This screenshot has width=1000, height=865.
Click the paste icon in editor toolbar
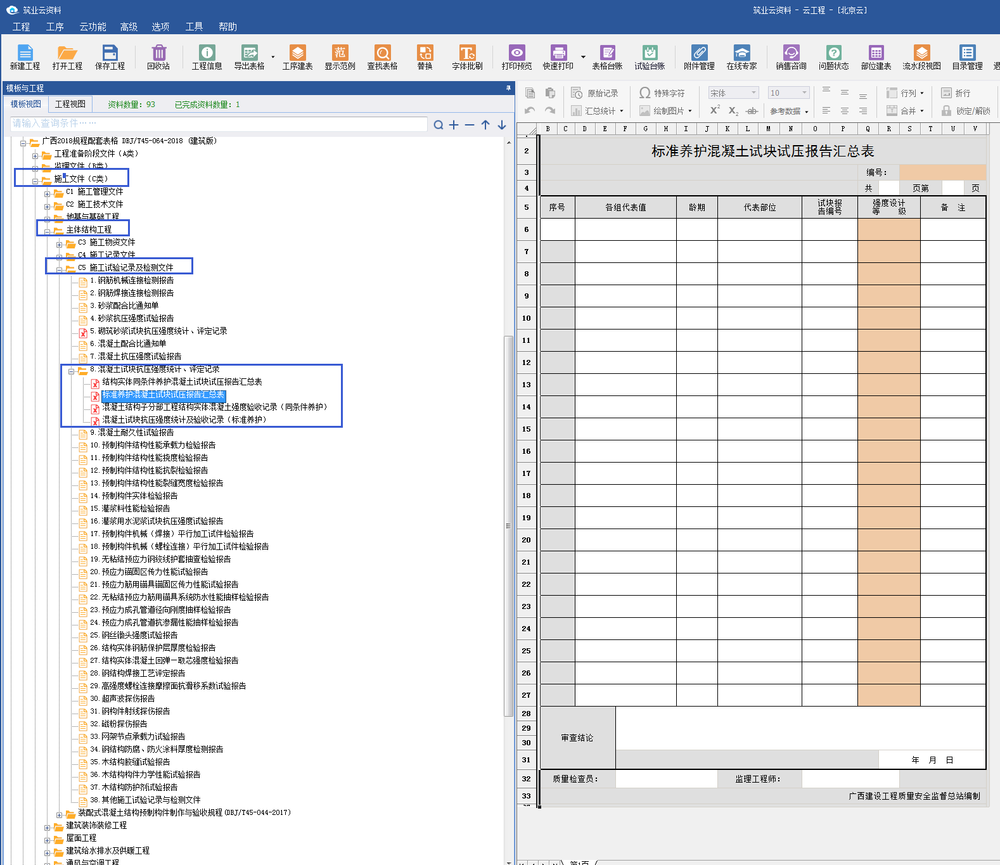[550, 93]
